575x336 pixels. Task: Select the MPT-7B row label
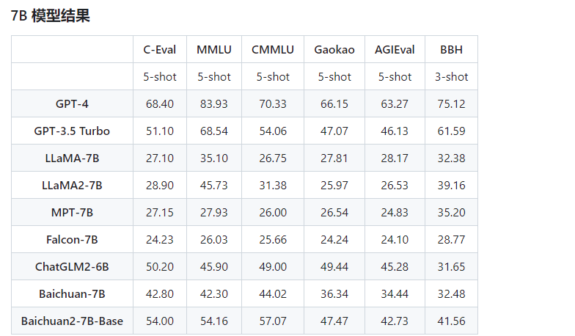(x=72, y=212)
